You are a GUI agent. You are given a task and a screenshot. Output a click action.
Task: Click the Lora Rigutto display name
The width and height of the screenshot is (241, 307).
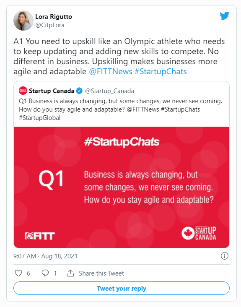pos(54,17)
